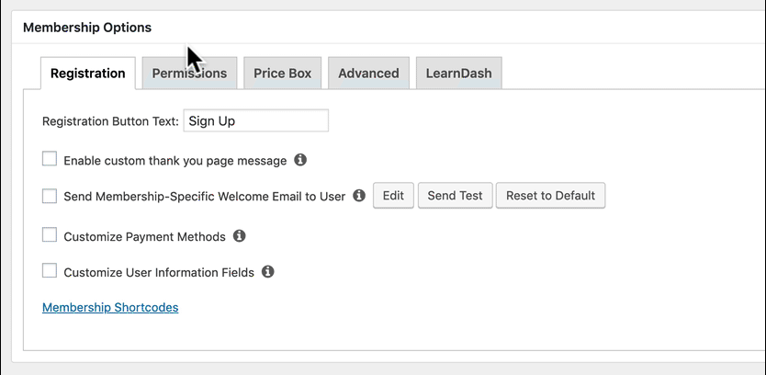Click the Membership Options panel heading
Screen dimensions: 766x375
coord(87,28)
